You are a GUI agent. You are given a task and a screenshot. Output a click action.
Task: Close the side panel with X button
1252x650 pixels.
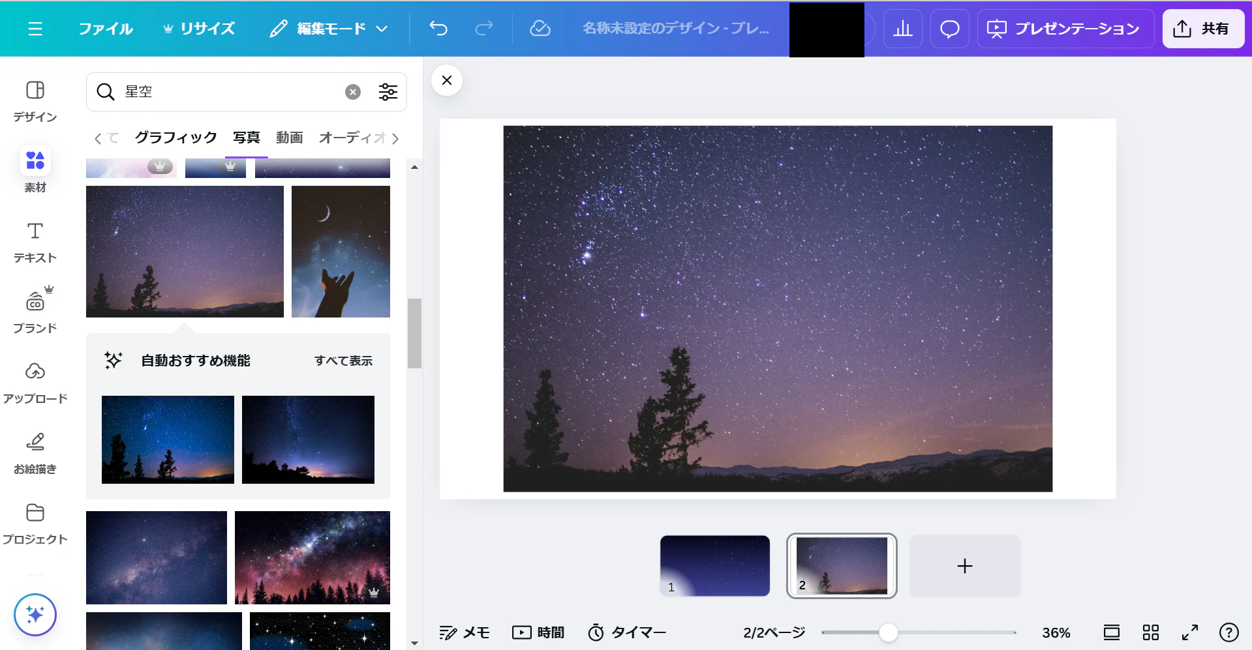(447, 80)
